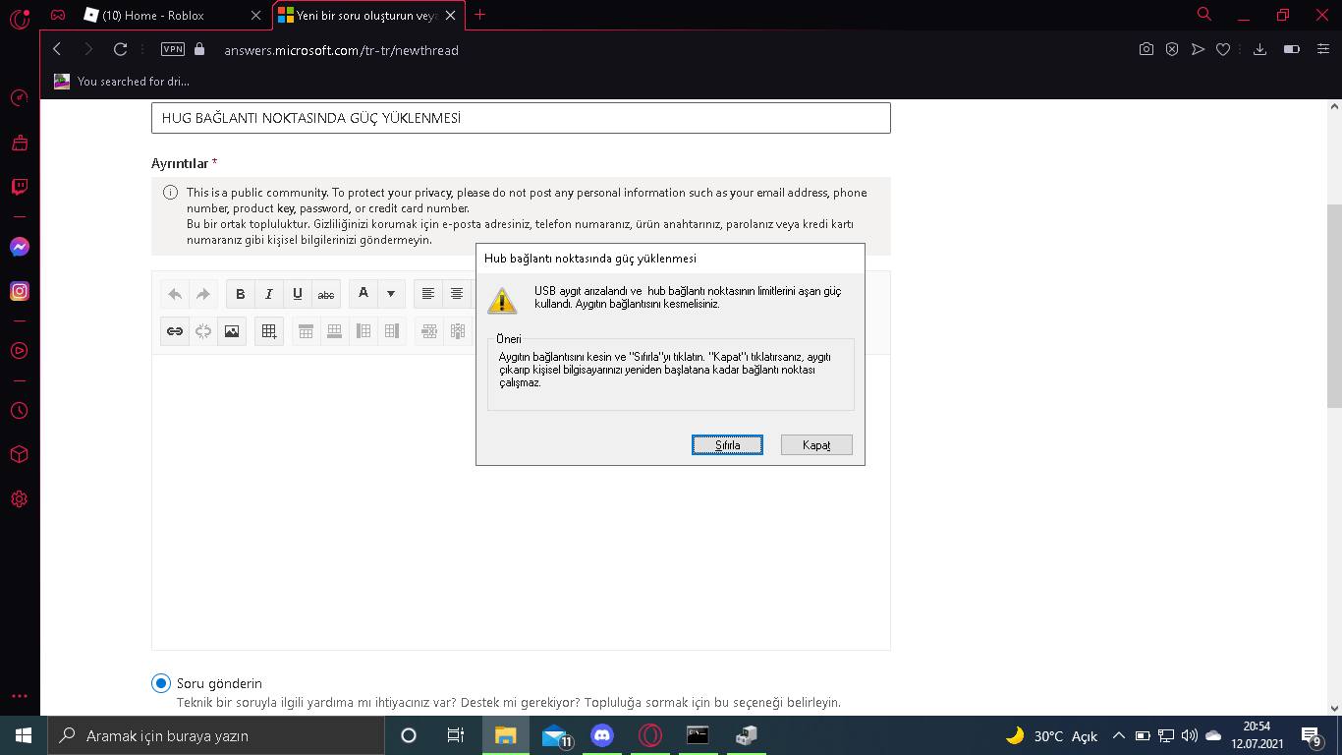Insert a hyperlink using the link icon
Screen dimensions: 1342x755
tap(175, 331)
